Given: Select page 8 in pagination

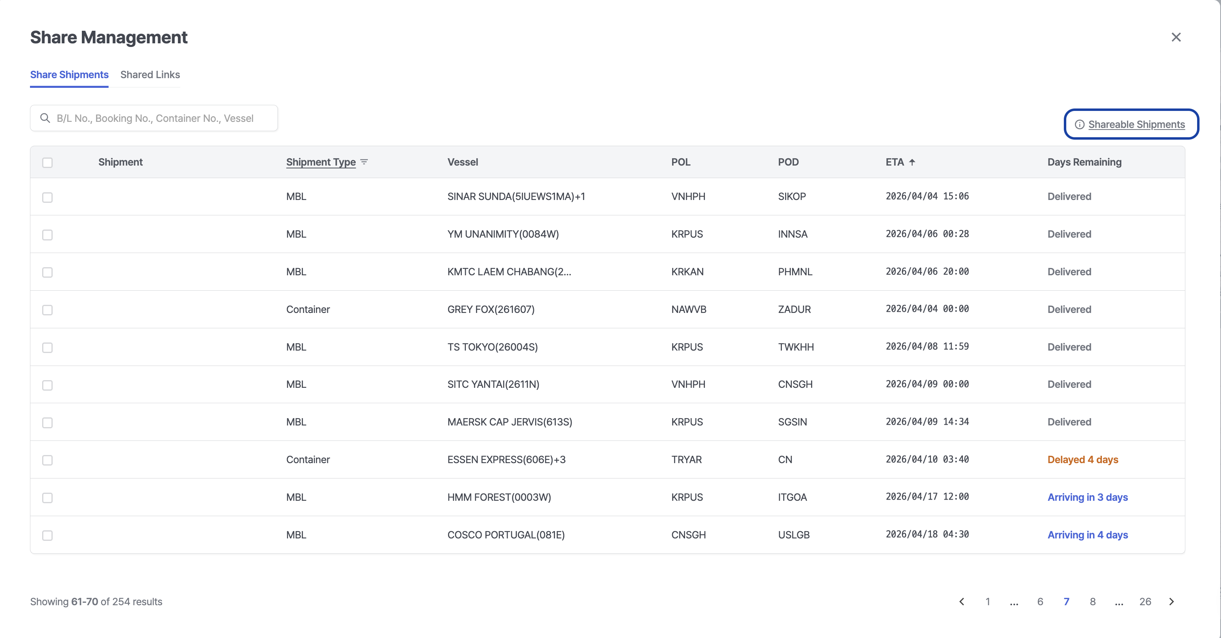Looking at the screenshot, I should coord(1093,602).
